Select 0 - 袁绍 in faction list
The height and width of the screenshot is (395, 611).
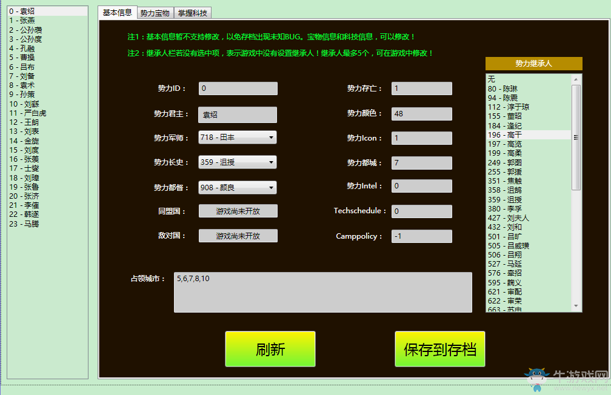47,12
